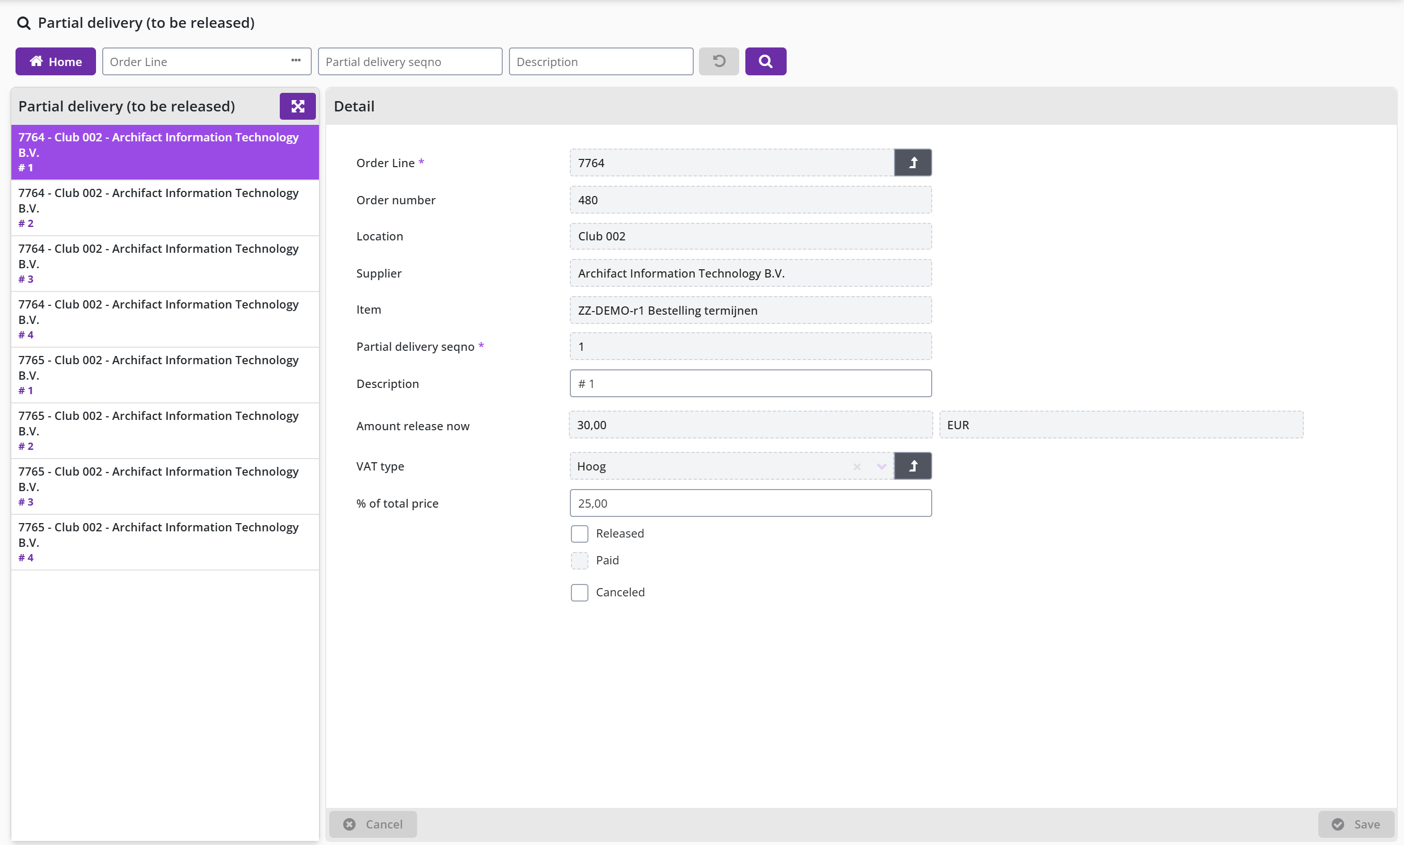This screenshot has width=1404, height=845.
Task: Save the partial delivery
Action: tap(1355, 824)
